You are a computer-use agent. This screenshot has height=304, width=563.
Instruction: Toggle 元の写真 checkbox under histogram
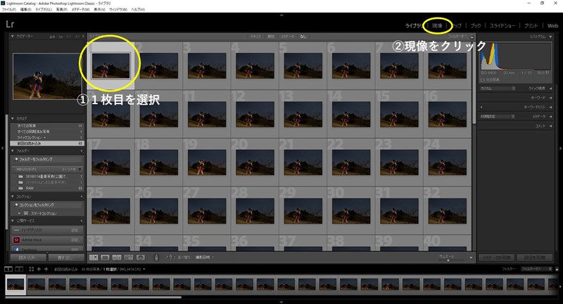[483, 80]
